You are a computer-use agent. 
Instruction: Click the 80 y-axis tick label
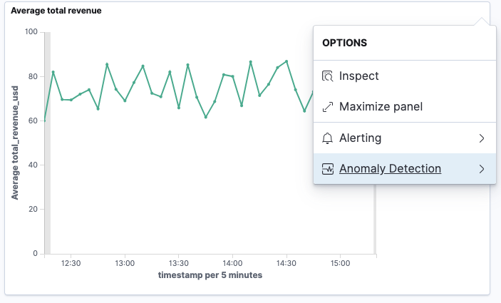[33, 76]
